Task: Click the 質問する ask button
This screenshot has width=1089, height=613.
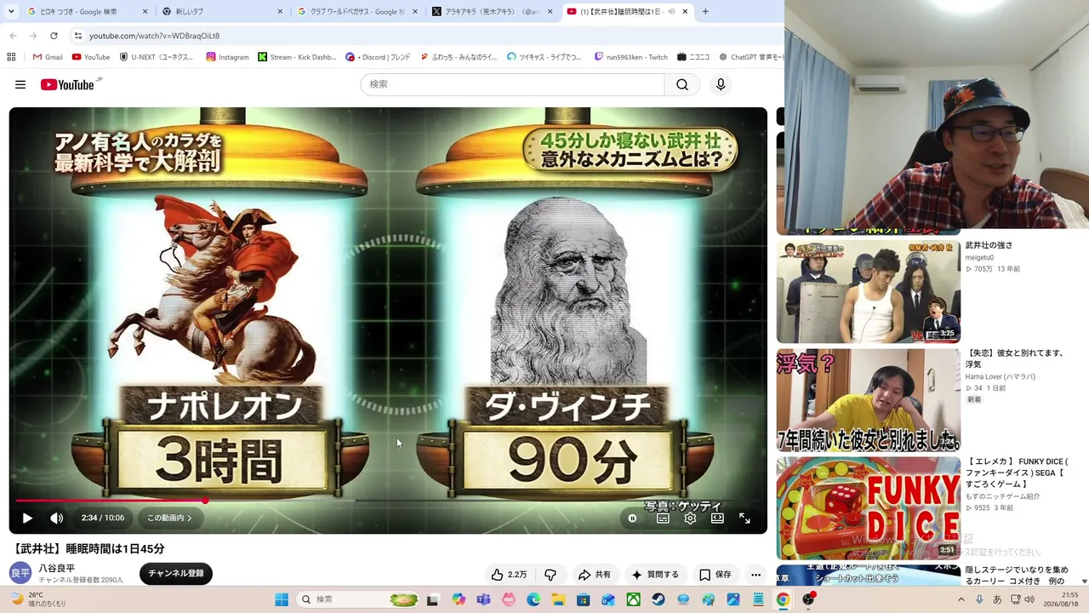Action: (x=656, y=575)
